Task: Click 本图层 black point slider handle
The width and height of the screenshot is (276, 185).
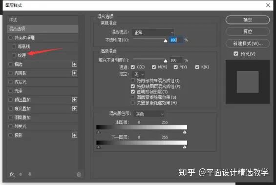Action: (99, 132)
